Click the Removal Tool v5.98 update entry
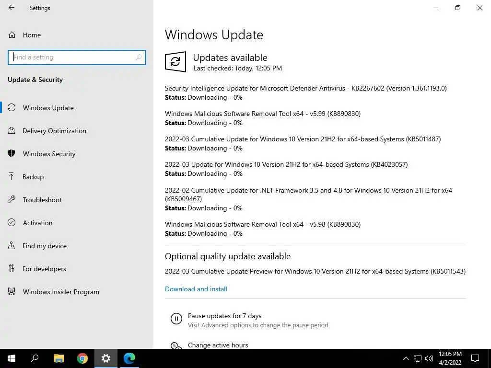 tap(263, 224)
